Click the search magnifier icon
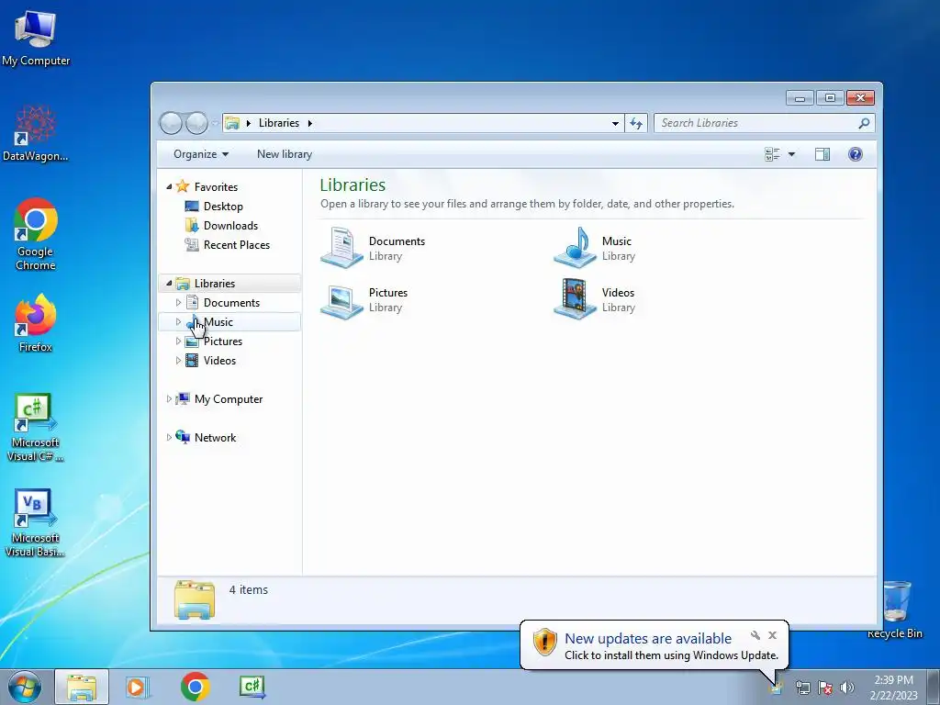The image size is (940, 705). click(864, 123)
